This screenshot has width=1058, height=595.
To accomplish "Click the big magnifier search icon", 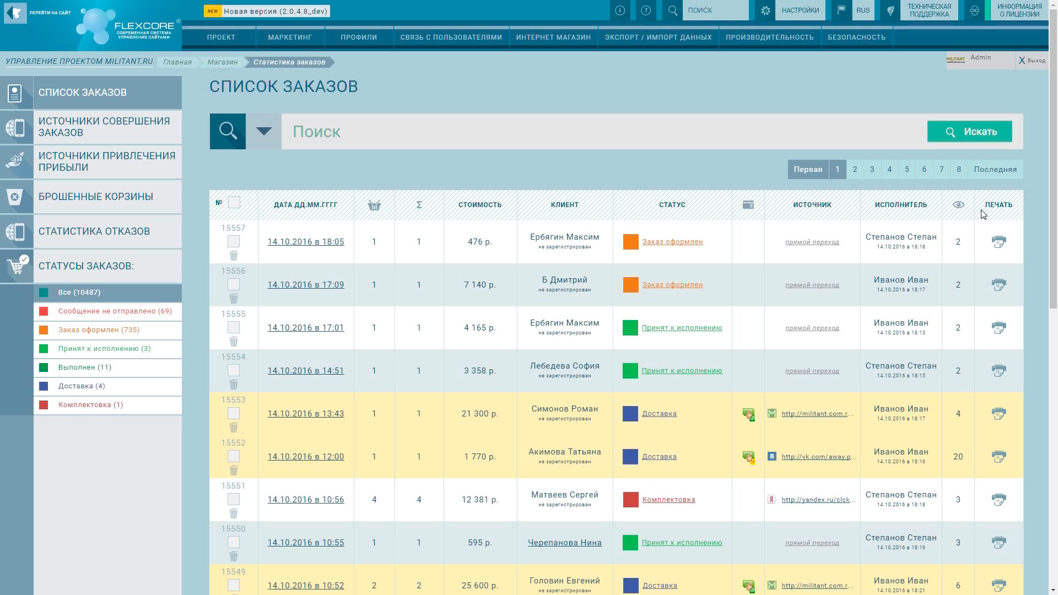I will (228, 131).
